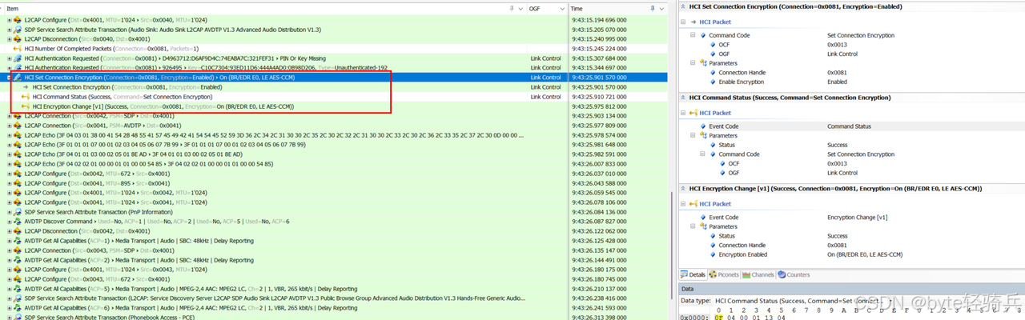The width and height of the screenshot is (1025, 320).
Task: Open the Channels tab
Action: (x=758, y=274)
